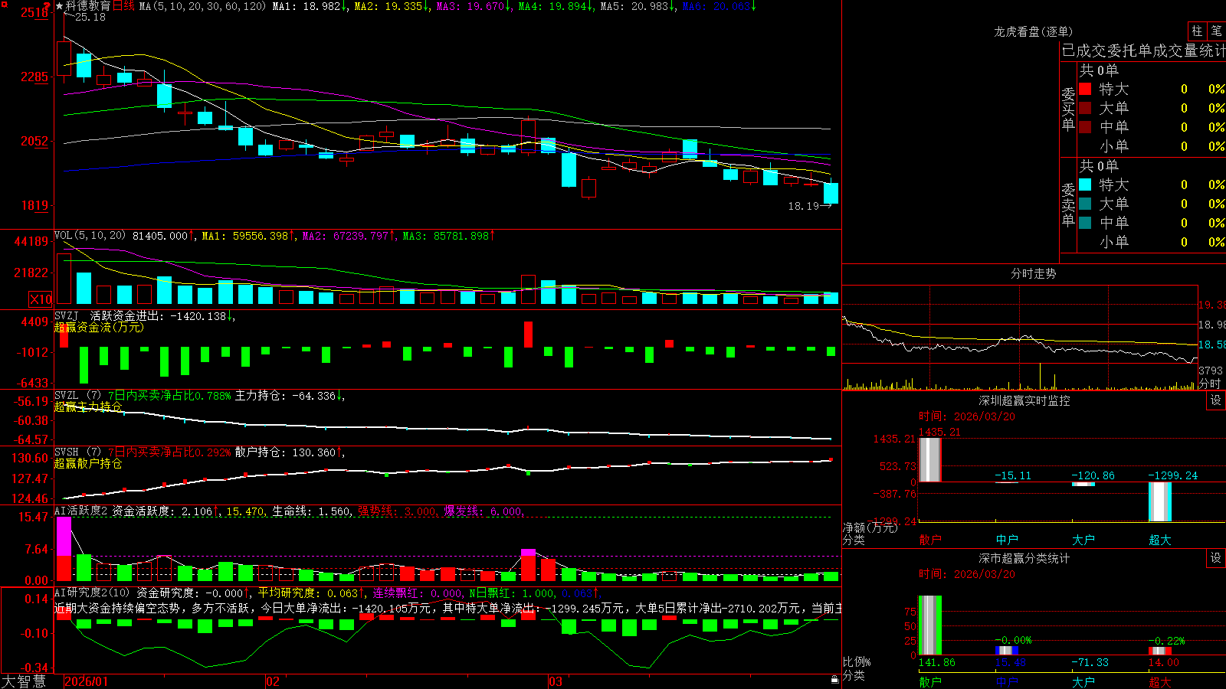
Task: Click the 大智慧 logo at bottom-left
Action: 24,681
